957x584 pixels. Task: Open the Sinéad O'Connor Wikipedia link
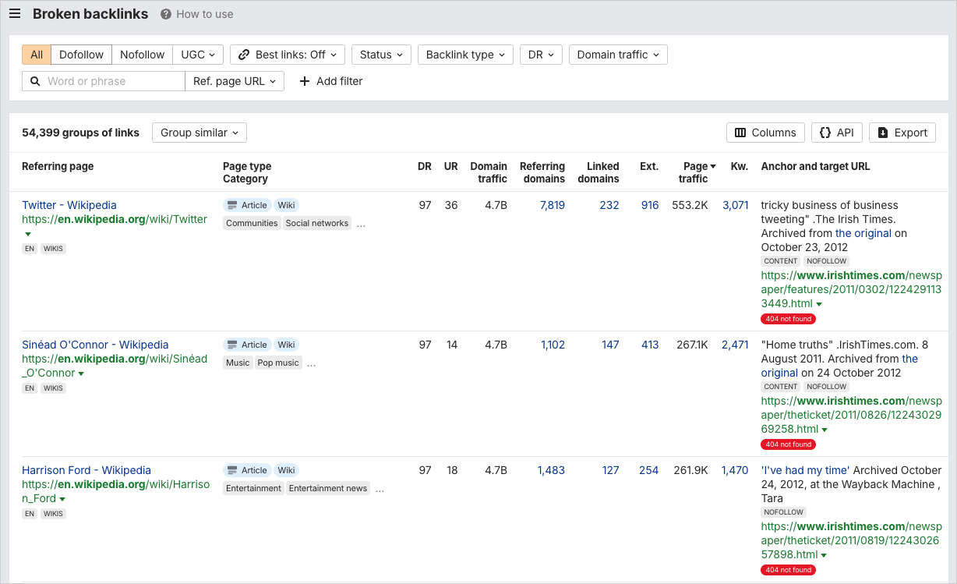tap(95, 345)
